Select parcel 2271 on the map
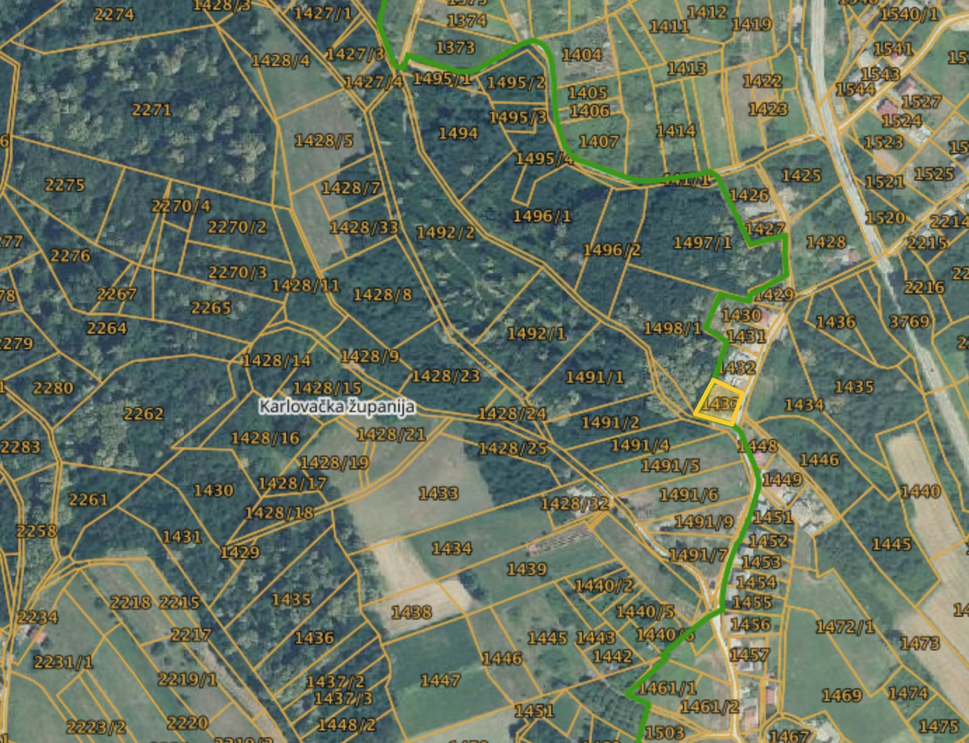 (151, 110)
